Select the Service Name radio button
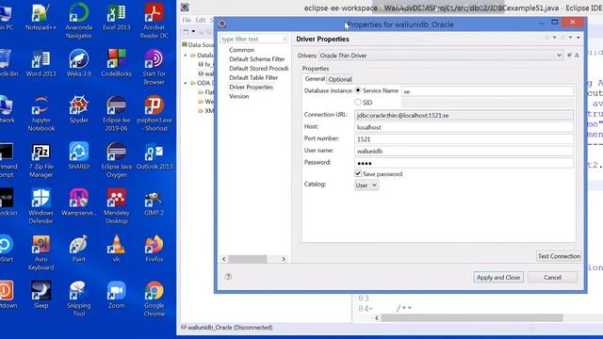This screenshot has height=339, width=603. click(x=358, y=90)
